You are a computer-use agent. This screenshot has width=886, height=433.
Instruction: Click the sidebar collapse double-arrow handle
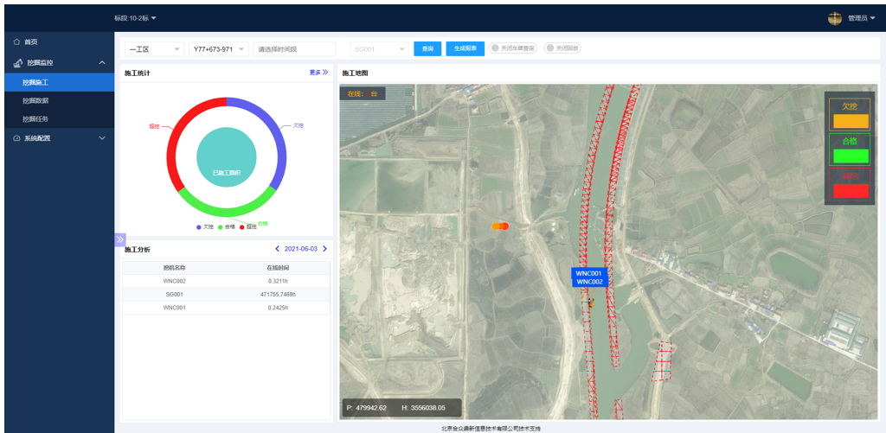point(119,239)
